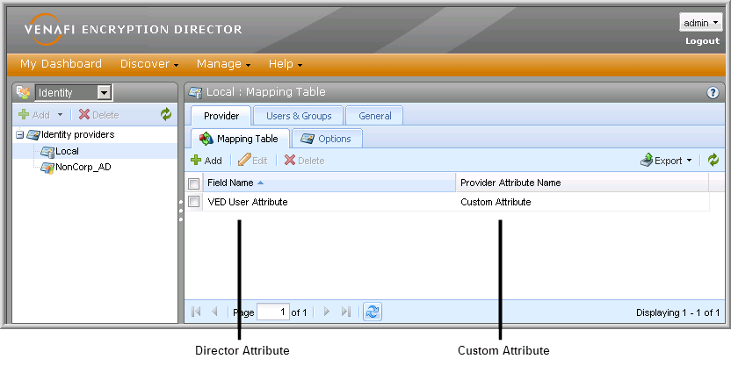The width and height of the screenshot is (731, 366).
Task: Click the Logout link
Action: (x=702, y=41)
